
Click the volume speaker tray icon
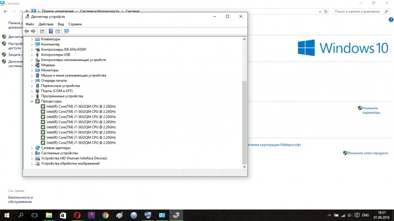[x=350, y=215]
